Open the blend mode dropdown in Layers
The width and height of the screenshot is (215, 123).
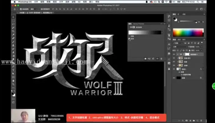pos(180,47)
